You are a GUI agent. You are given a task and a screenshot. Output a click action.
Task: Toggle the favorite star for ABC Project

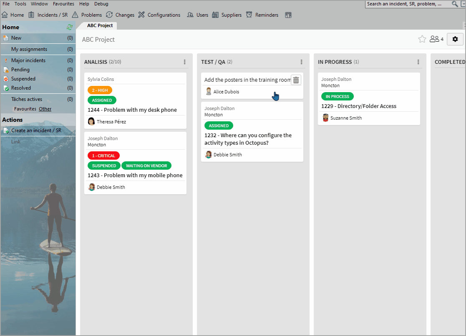[x=422, y=39]
